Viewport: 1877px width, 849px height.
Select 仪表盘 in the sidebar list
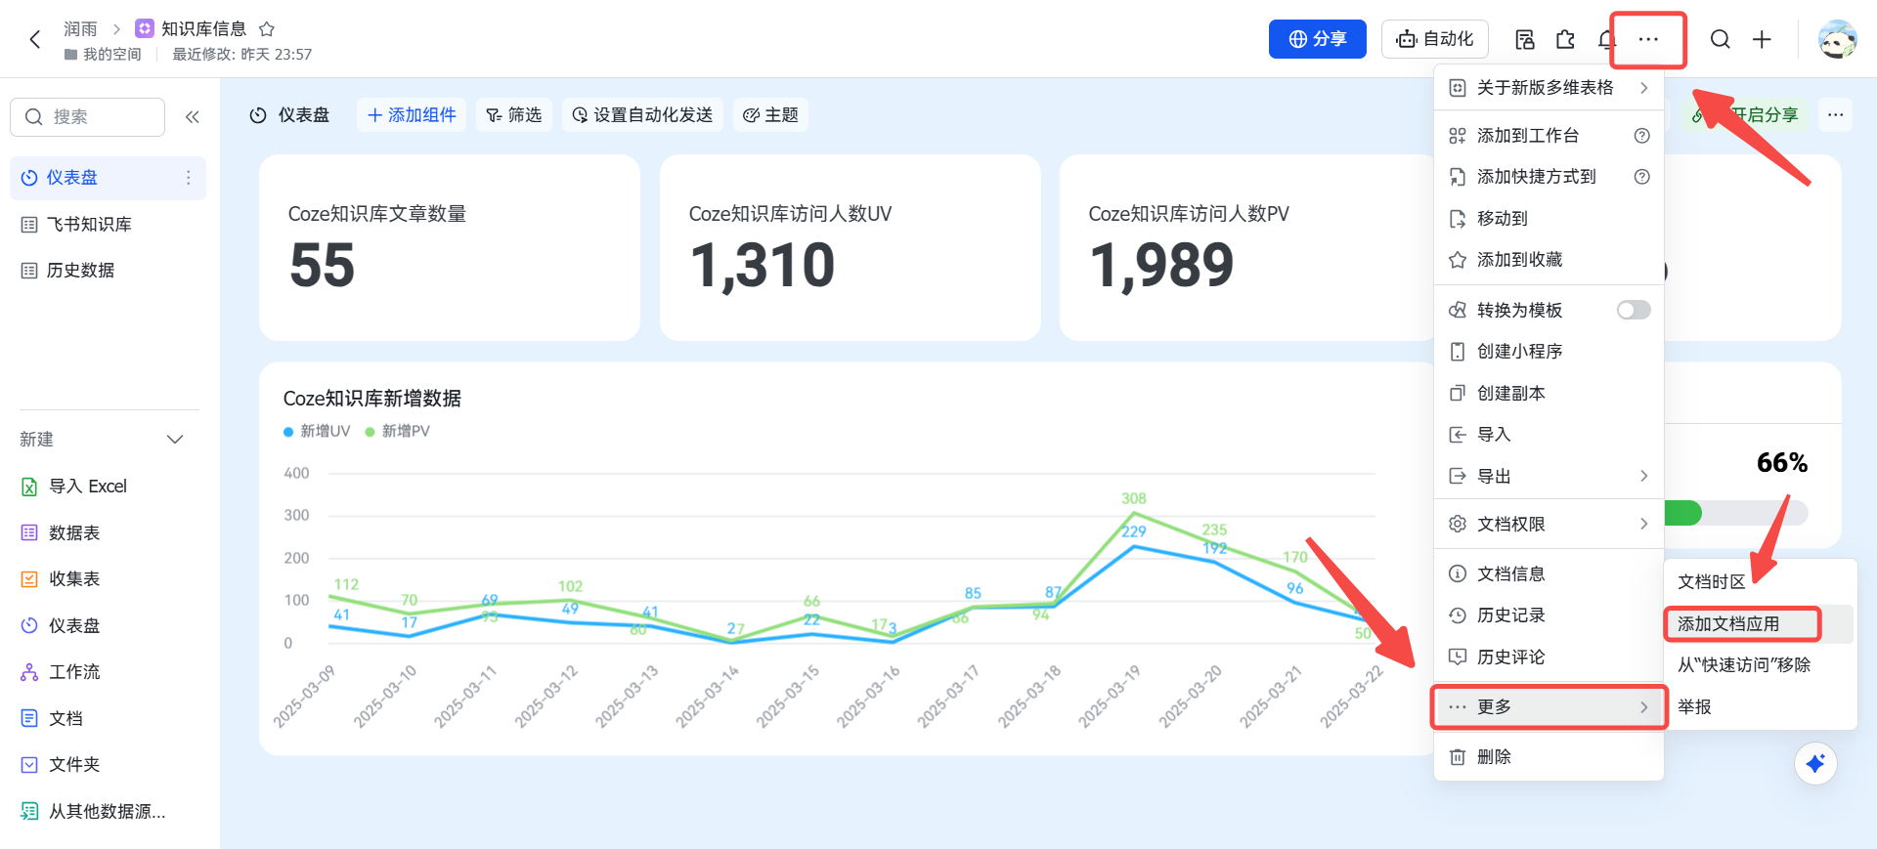pos(108,178)
